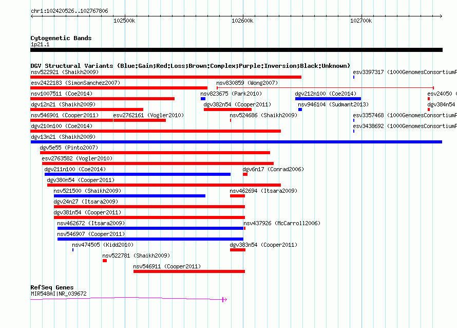
Task: Select dgv5e55 (Pinto2007) label
Action: pos(69,148)
